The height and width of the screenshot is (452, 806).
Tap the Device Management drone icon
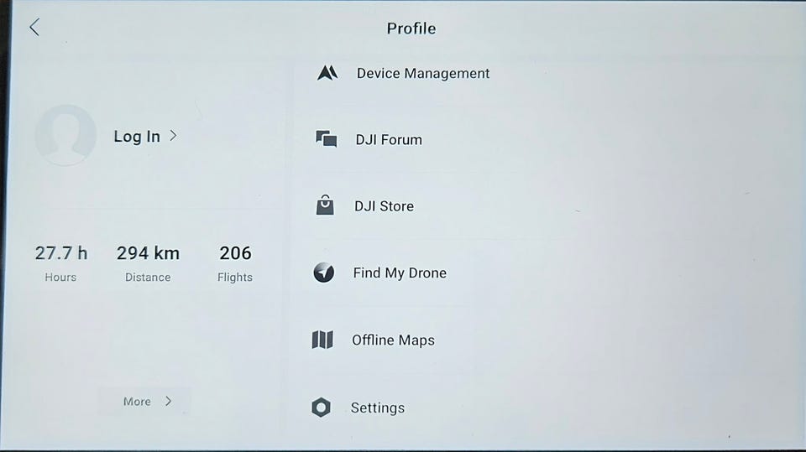point(327,73)
